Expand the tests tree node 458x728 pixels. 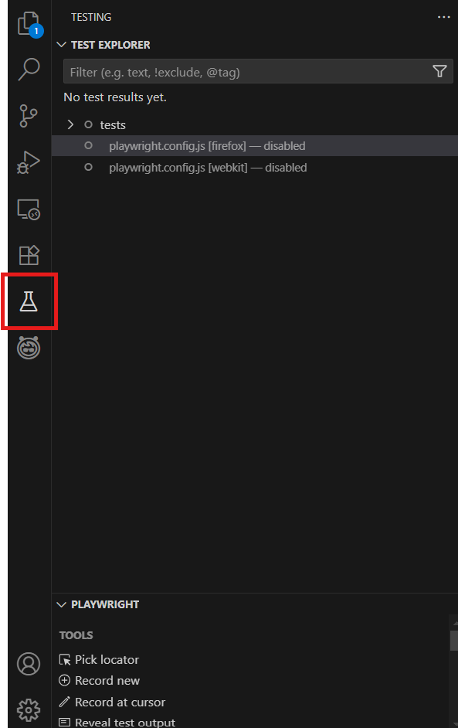coord(70,124)
